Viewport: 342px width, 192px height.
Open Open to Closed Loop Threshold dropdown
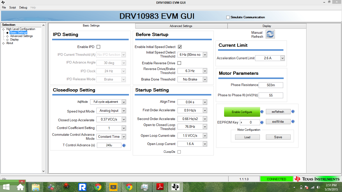point(205,126)
